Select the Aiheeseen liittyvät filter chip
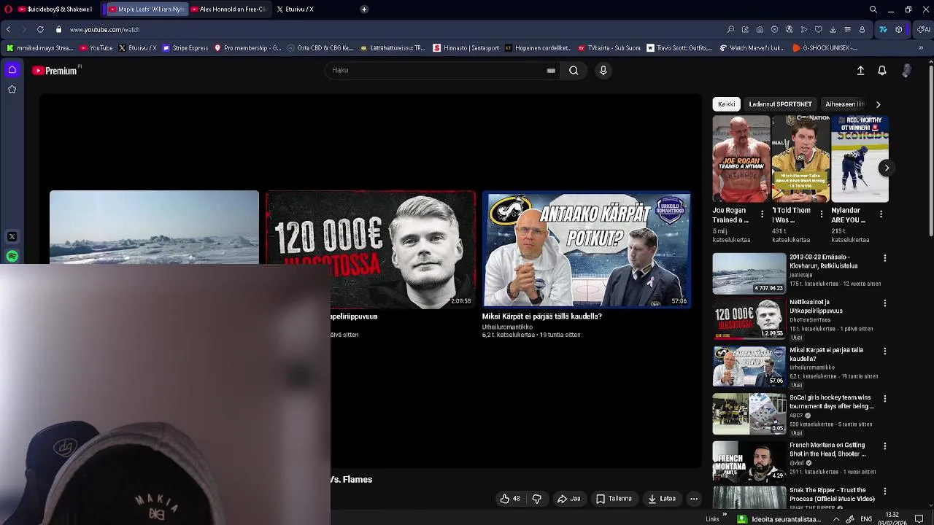 pos(844,104)
